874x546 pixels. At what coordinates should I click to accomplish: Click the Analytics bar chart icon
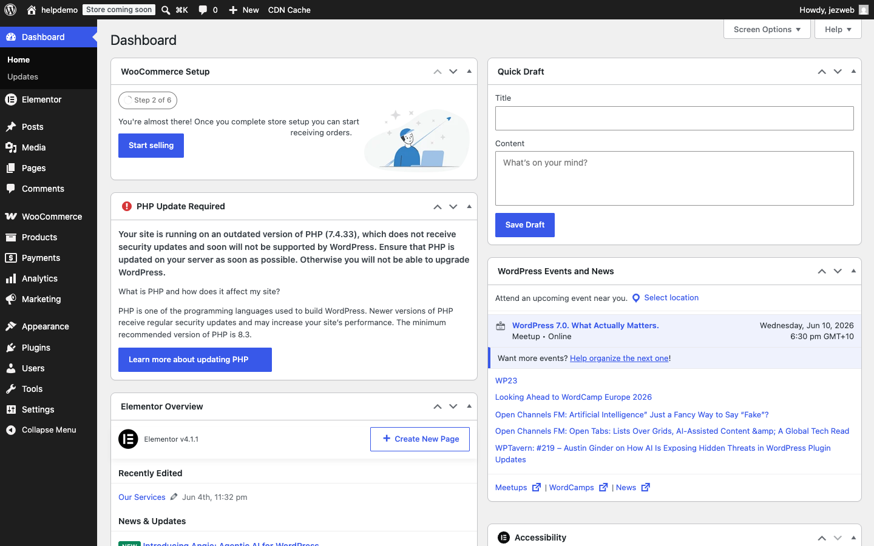(x=11, y=278)
